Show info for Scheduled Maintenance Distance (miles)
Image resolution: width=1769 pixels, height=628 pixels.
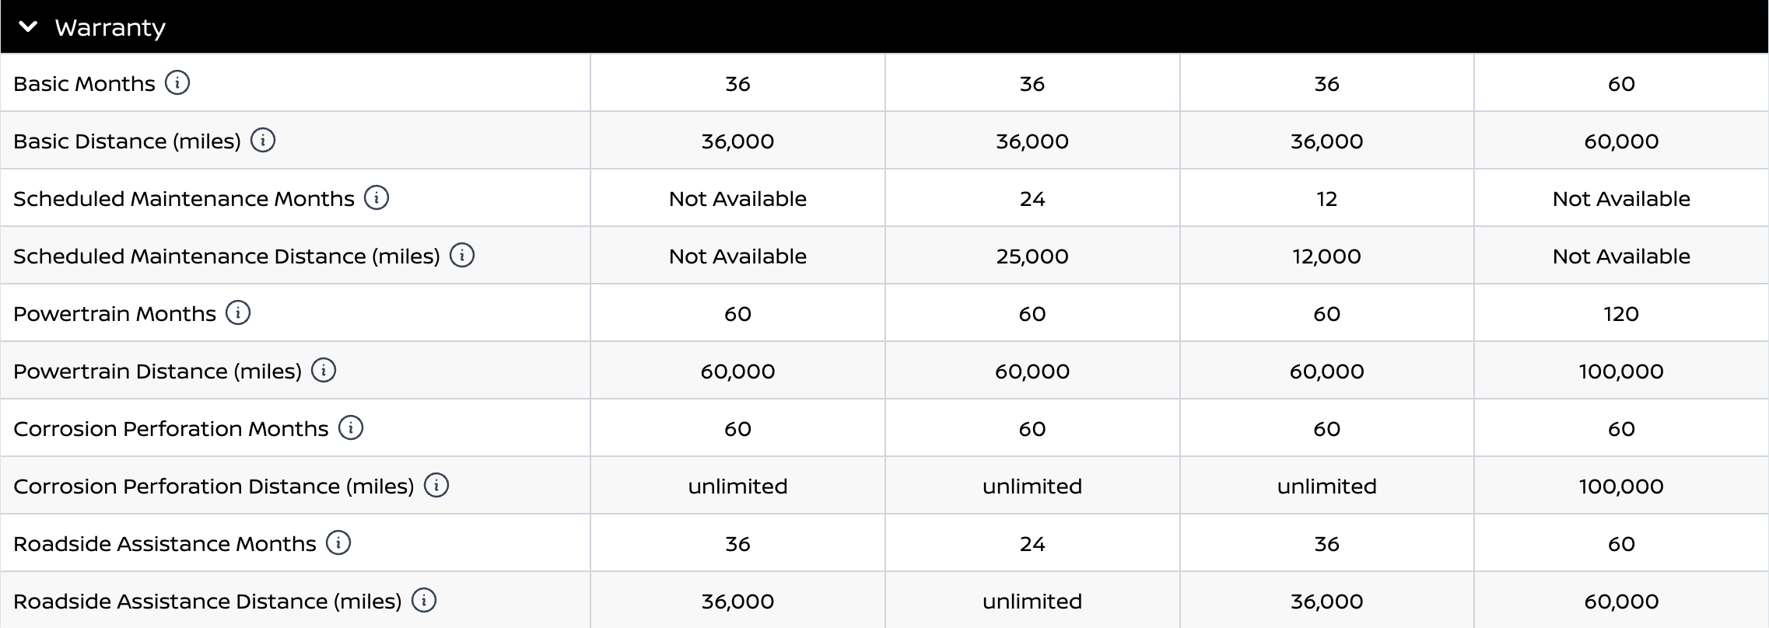coord(462,255)
